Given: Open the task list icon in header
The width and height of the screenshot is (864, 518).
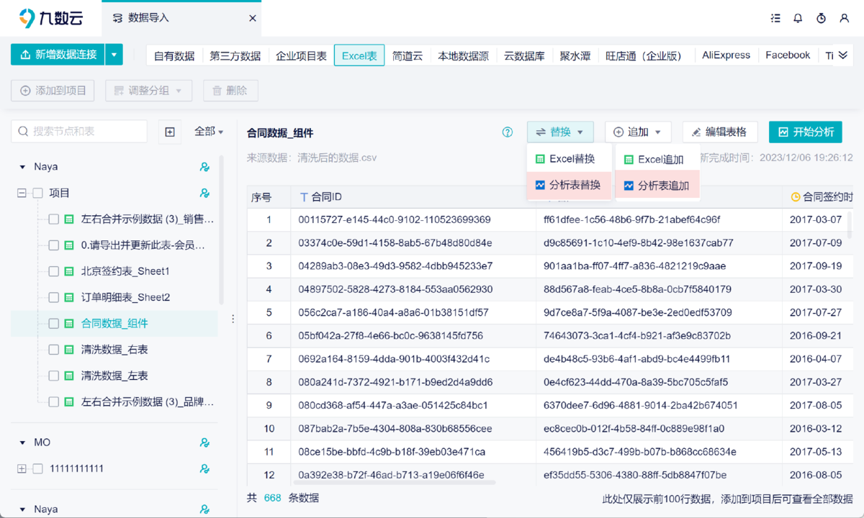Looking at the screenshot, I should coord(775,18).
